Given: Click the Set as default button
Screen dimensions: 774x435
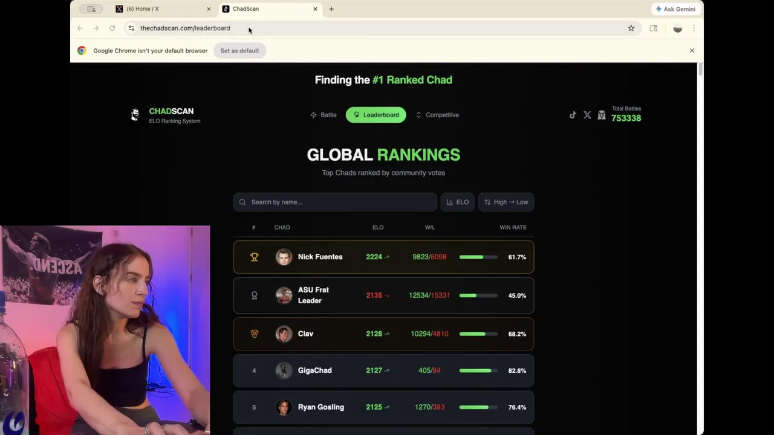Looking at the screenshot, I should 239,51.
